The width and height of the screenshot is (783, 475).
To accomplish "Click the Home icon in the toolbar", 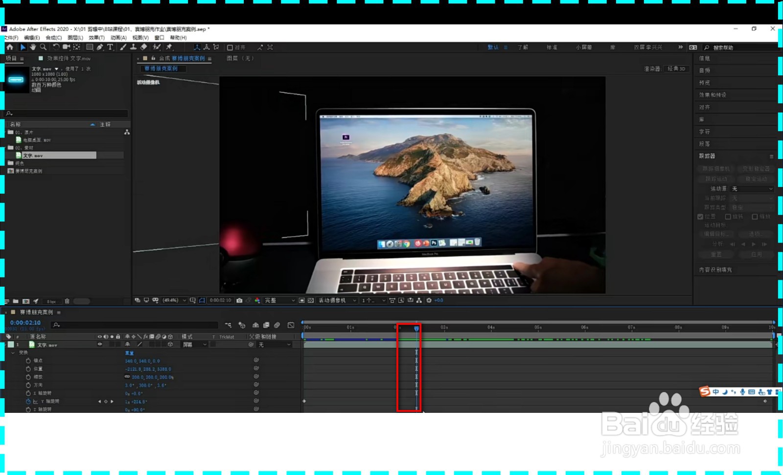I will 10,47.
